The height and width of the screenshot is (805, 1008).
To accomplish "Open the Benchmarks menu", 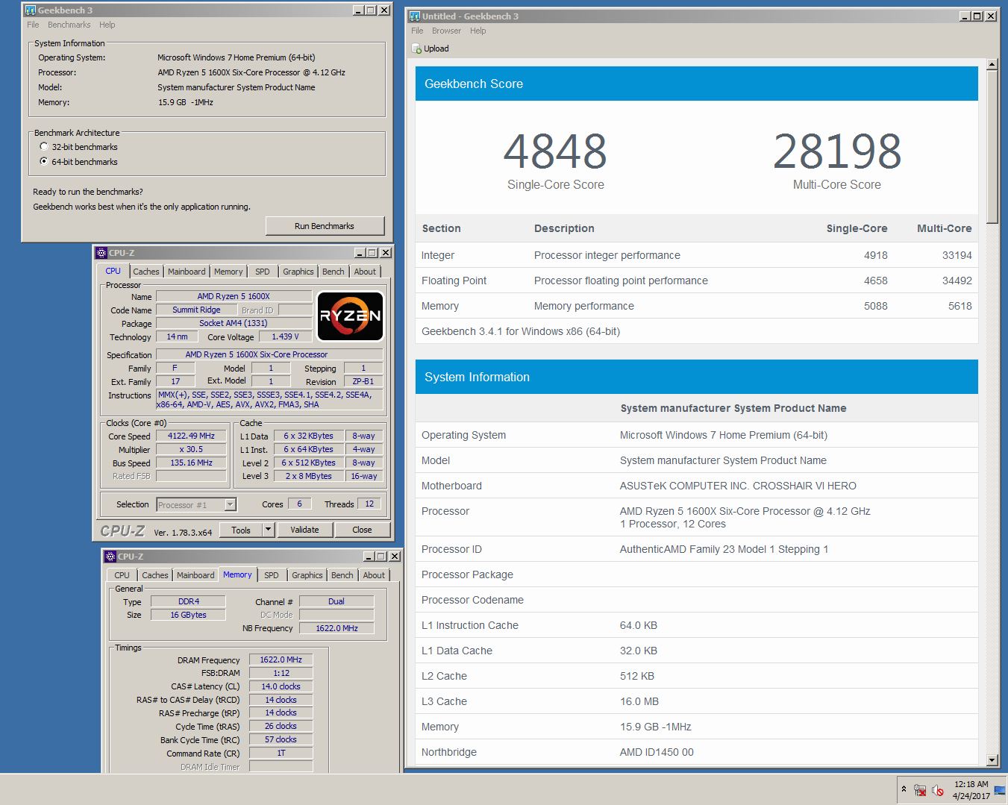I will (69, 25).
